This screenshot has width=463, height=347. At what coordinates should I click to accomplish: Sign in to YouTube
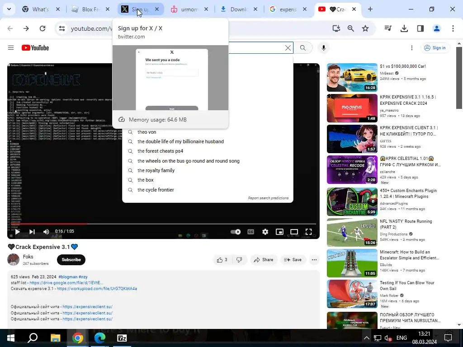tap(435, 48)
